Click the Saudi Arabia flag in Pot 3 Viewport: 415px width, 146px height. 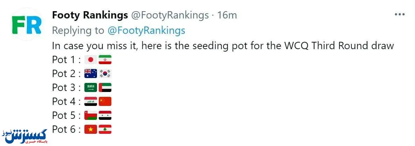point(91,87)
